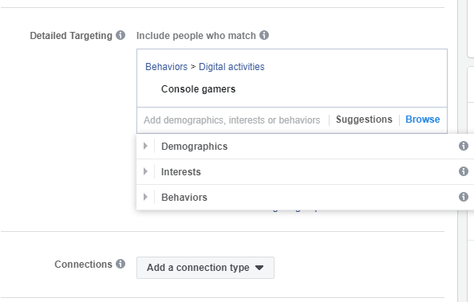
Task: Select Behaviors label in browse list
Action: pyautogui.click(x=184, y=197)
